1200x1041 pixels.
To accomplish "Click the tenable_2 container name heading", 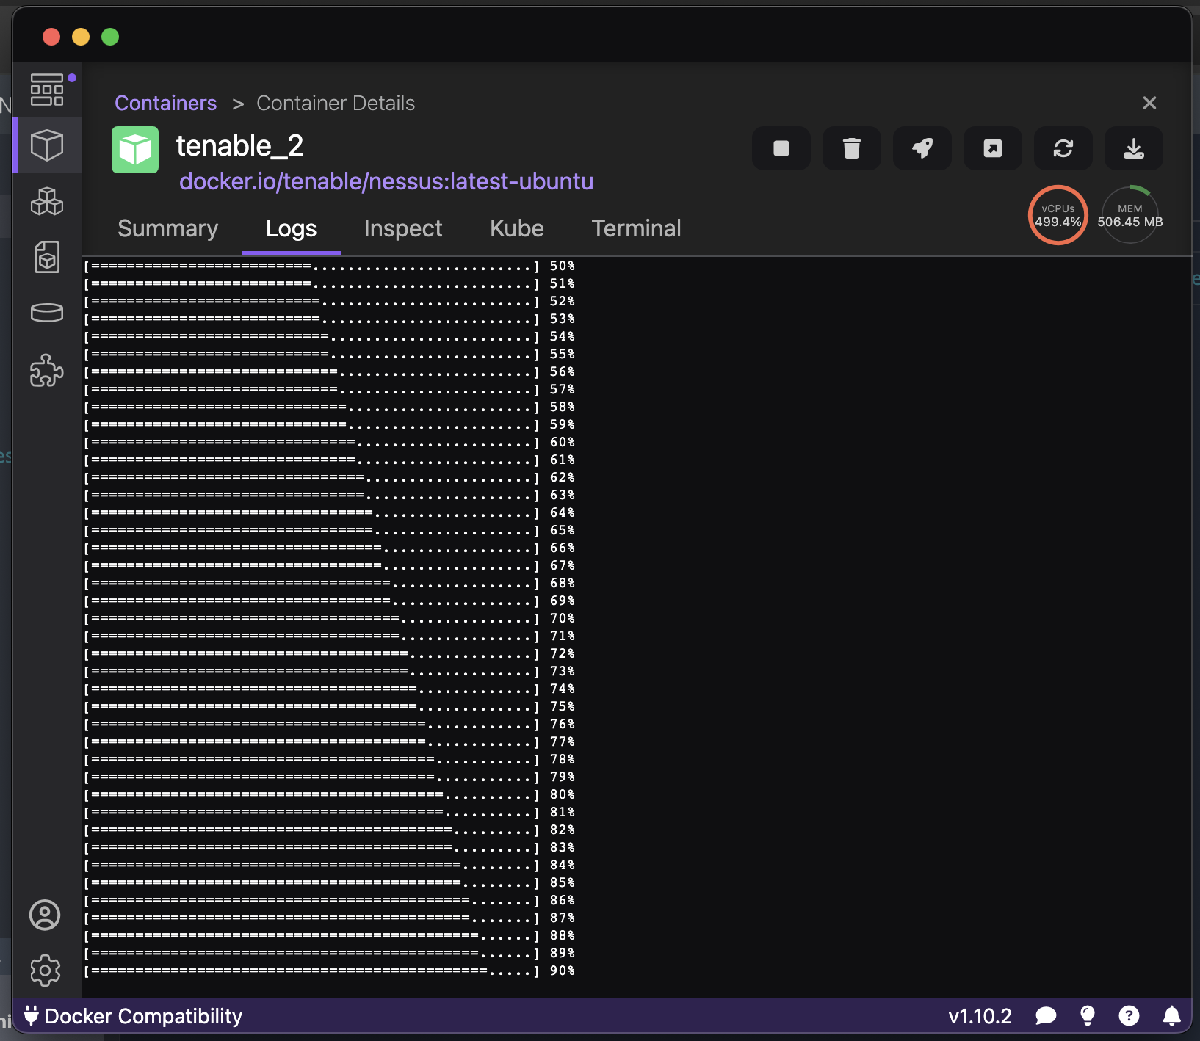I will pos(240,145).
